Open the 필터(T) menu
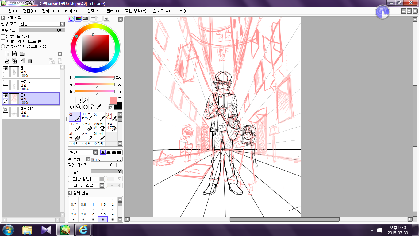Image resolution: width=419 pixels, height=236 pixels. (112, 11)
